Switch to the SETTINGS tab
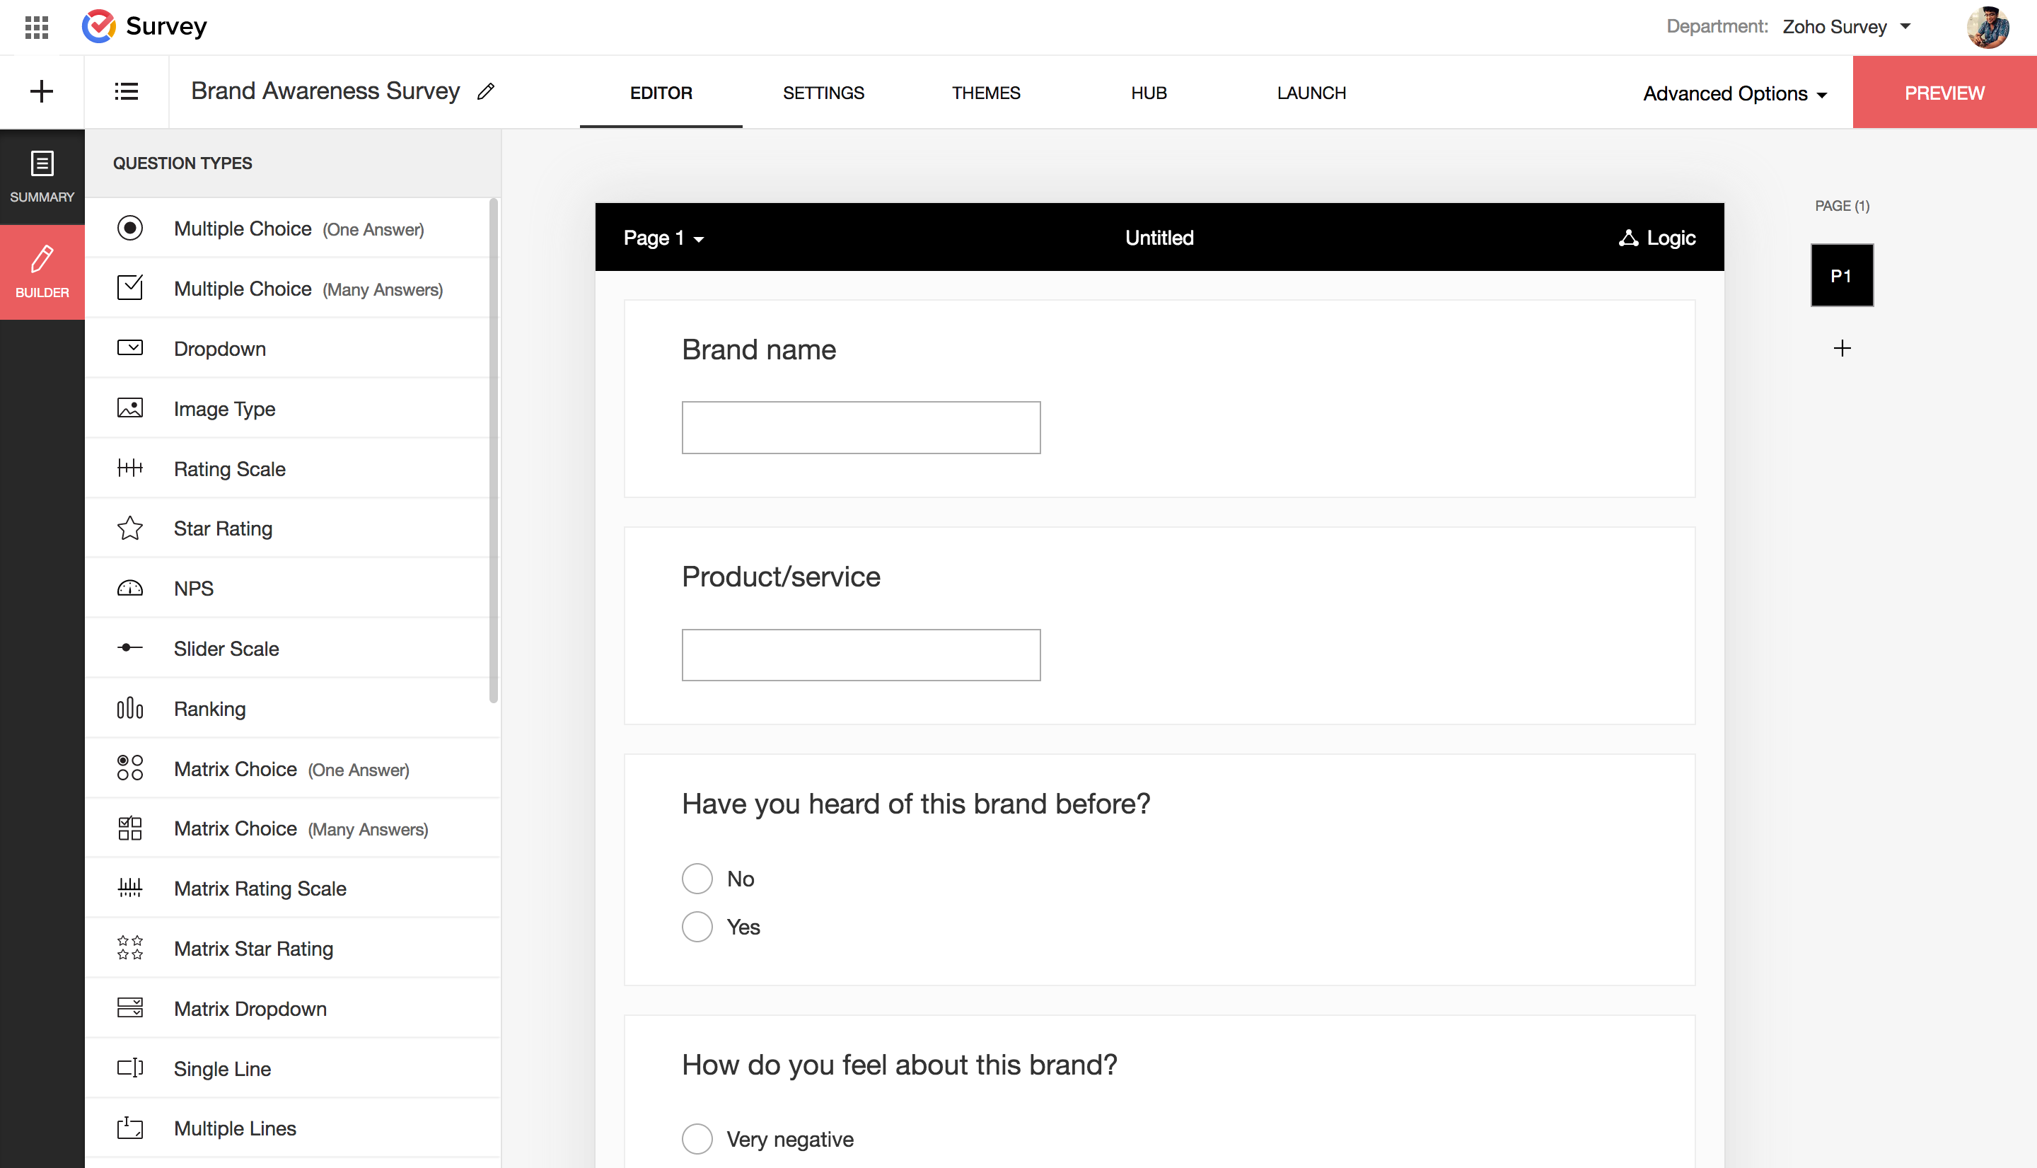 824,92
